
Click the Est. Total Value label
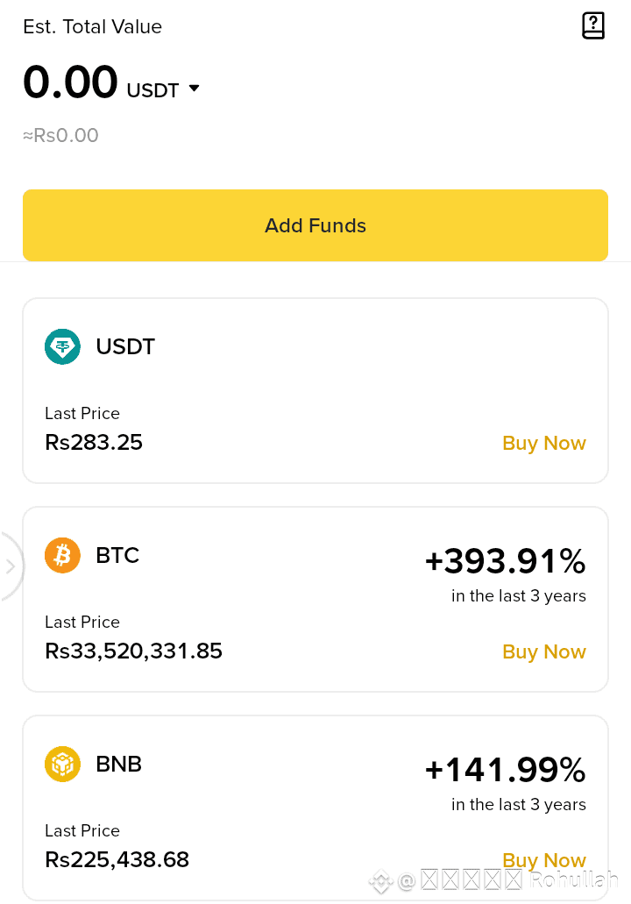pyautogui.click(x=92, y=26)
